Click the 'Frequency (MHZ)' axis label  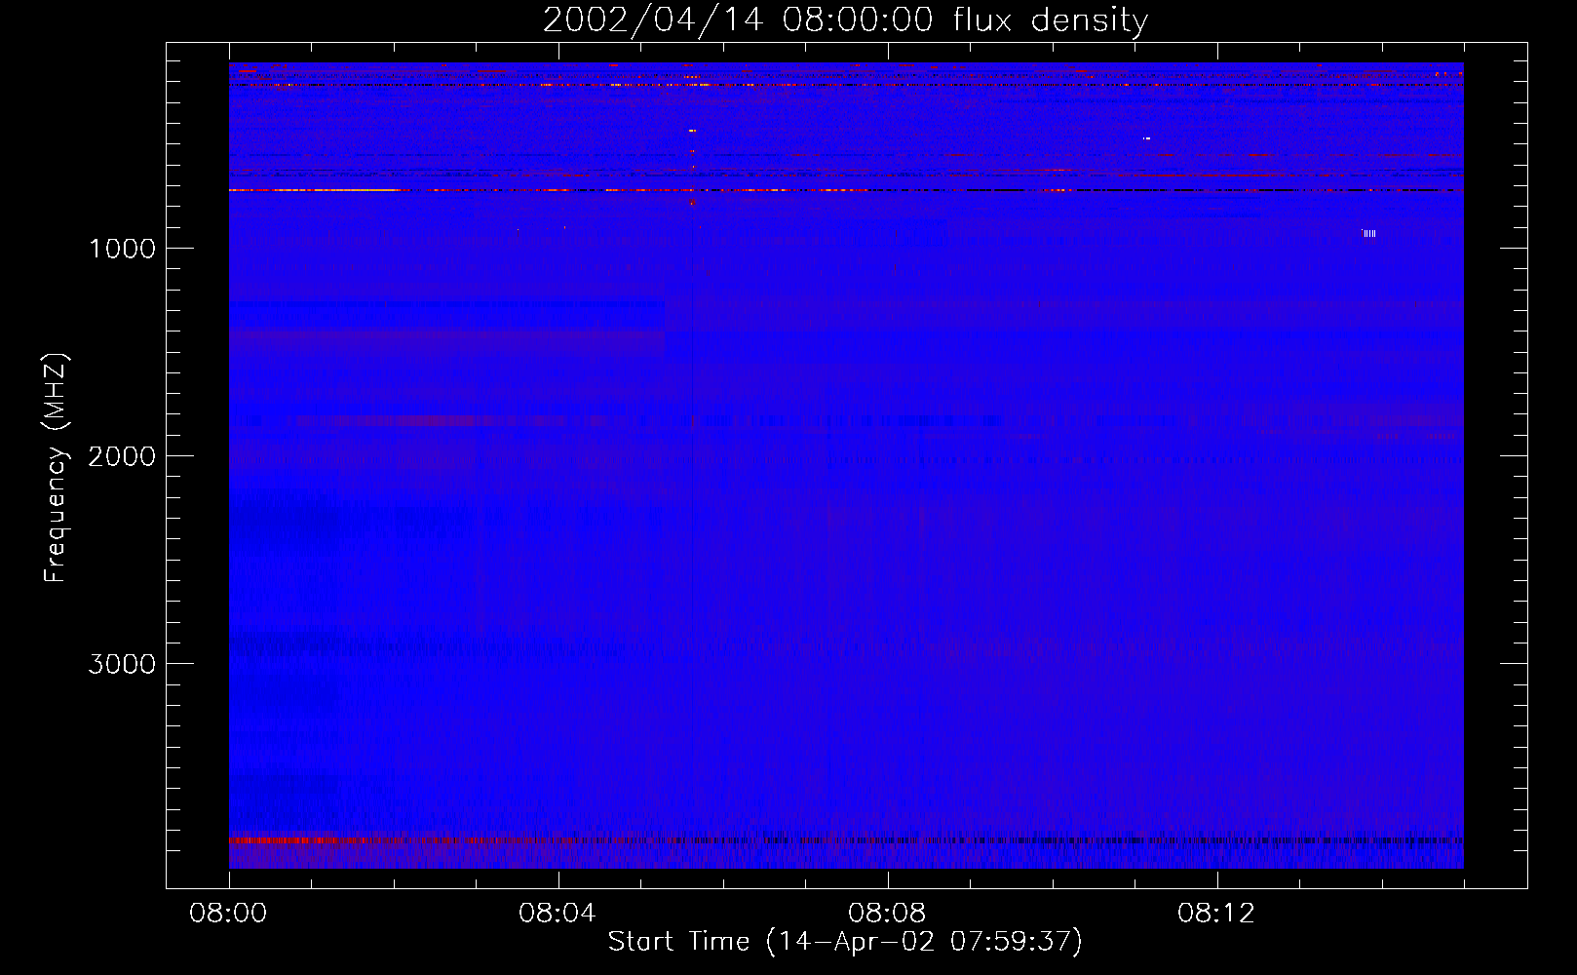pos(56,468)
